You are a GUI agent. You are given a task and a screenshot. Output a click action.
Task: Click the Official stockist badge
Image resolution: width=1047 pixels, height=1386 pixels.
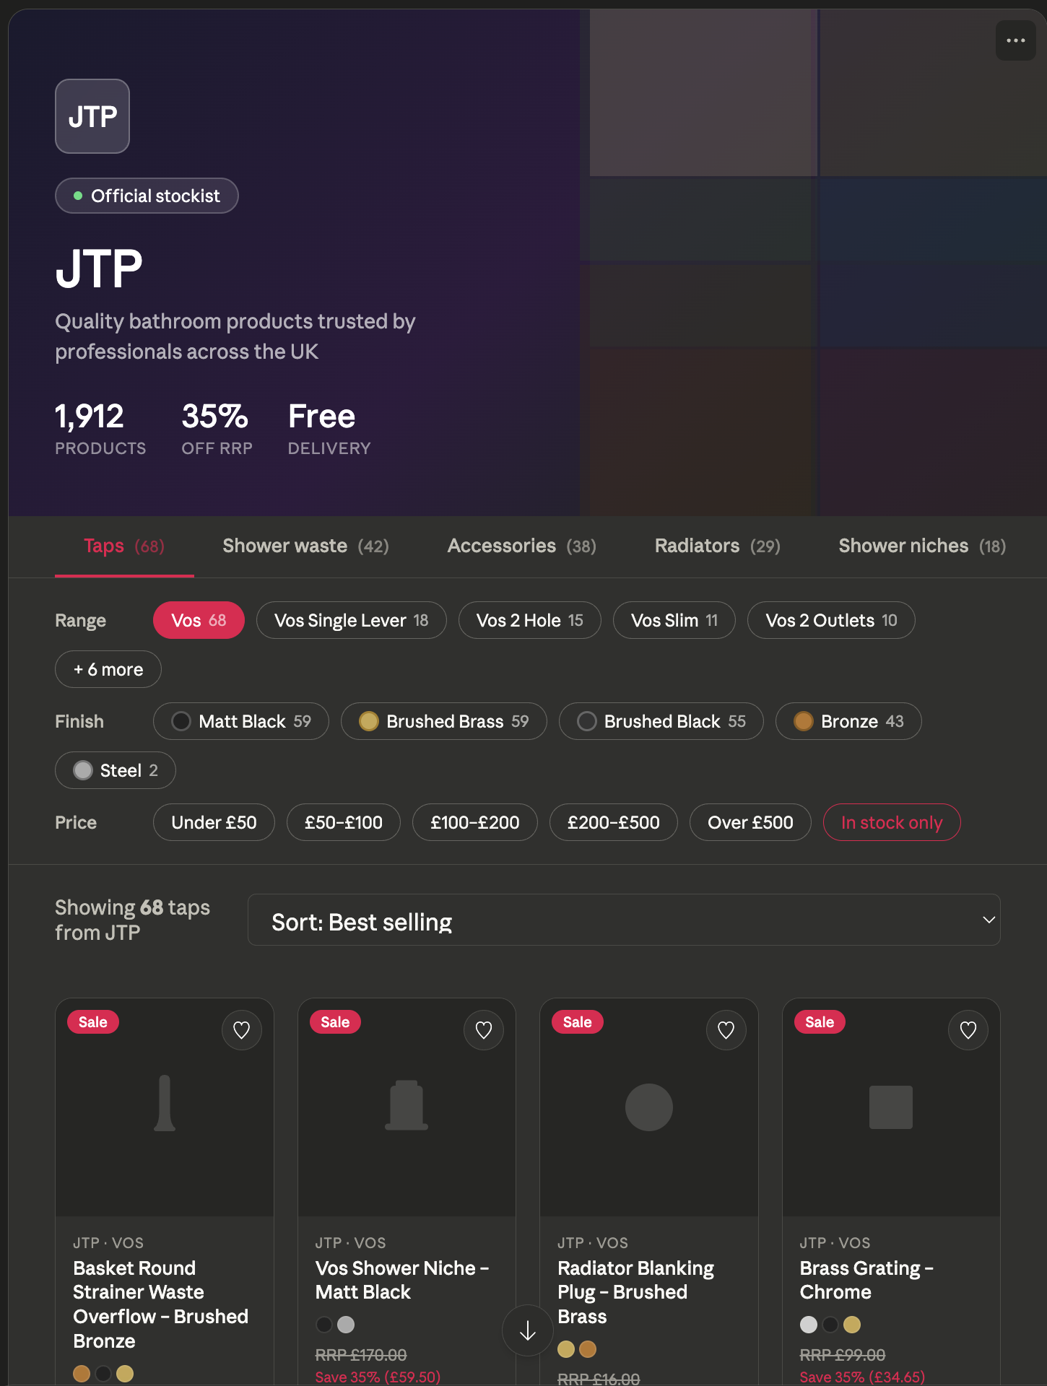pos(147,196)
